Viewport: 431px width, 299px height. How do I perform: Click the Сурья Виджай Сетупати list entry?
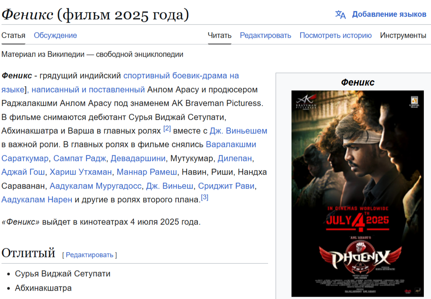(x=63, y=274)
